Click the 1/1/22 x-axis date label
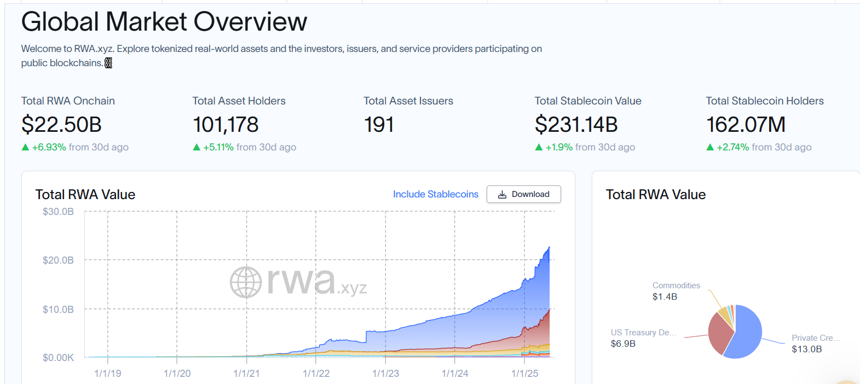The height and width of the screenshot is (384, 860). tap(316, 373)
